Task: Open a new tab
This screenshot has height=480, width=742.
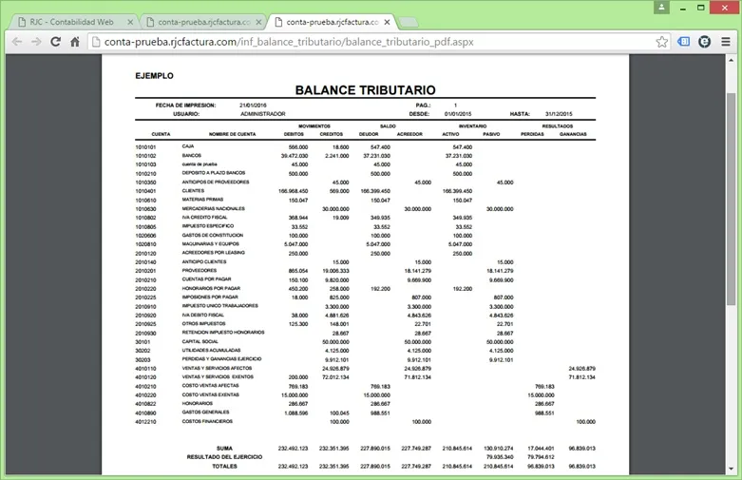Action: pyautogui.click(x=409, y=22)
